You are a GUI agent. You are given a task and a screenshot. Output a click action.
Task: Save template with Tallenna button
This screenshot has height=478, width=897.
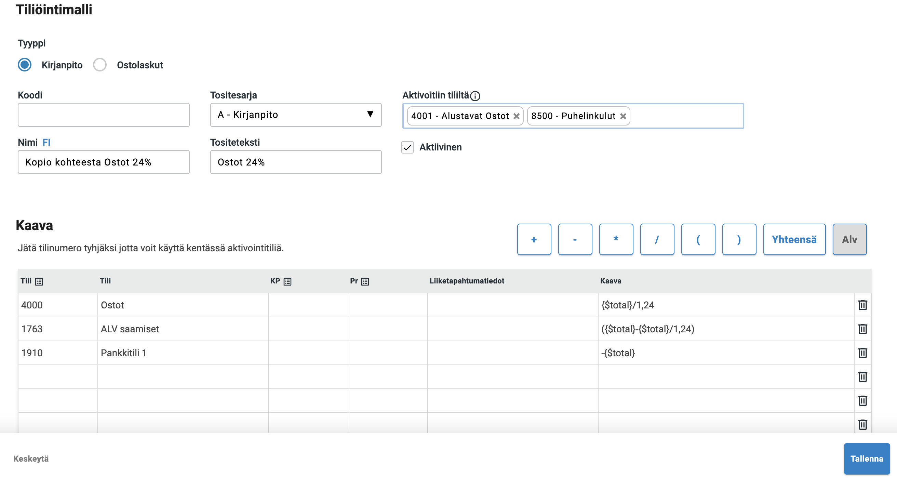pyautogui.click(x=866, y=459)
